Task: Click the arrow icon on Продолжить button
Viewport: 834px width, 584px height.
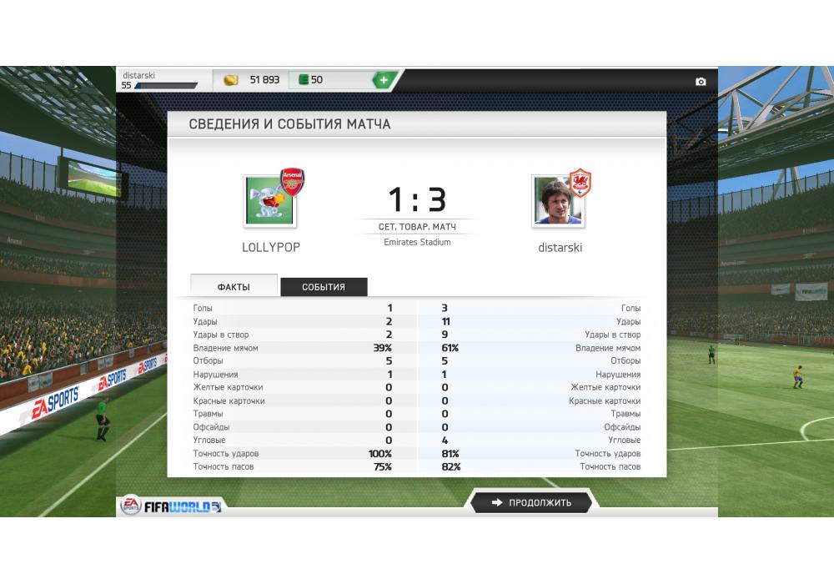Action: pyautogui.click(x=497, y=502)
